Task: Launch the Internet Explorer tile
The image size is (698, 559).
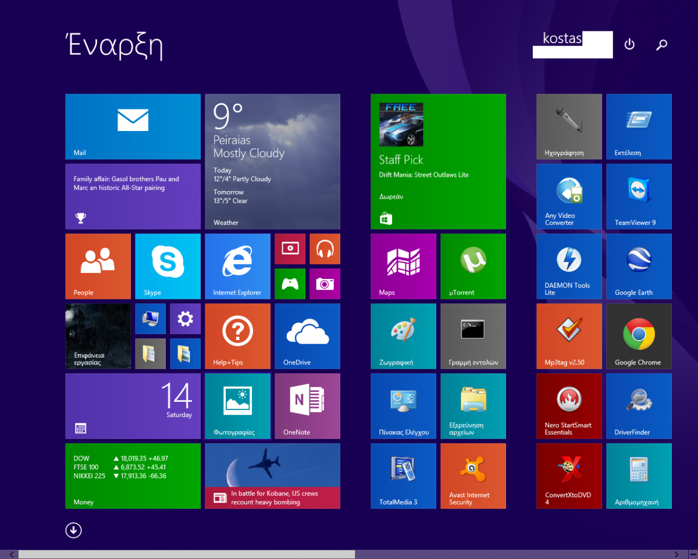Action: point(237,266)
